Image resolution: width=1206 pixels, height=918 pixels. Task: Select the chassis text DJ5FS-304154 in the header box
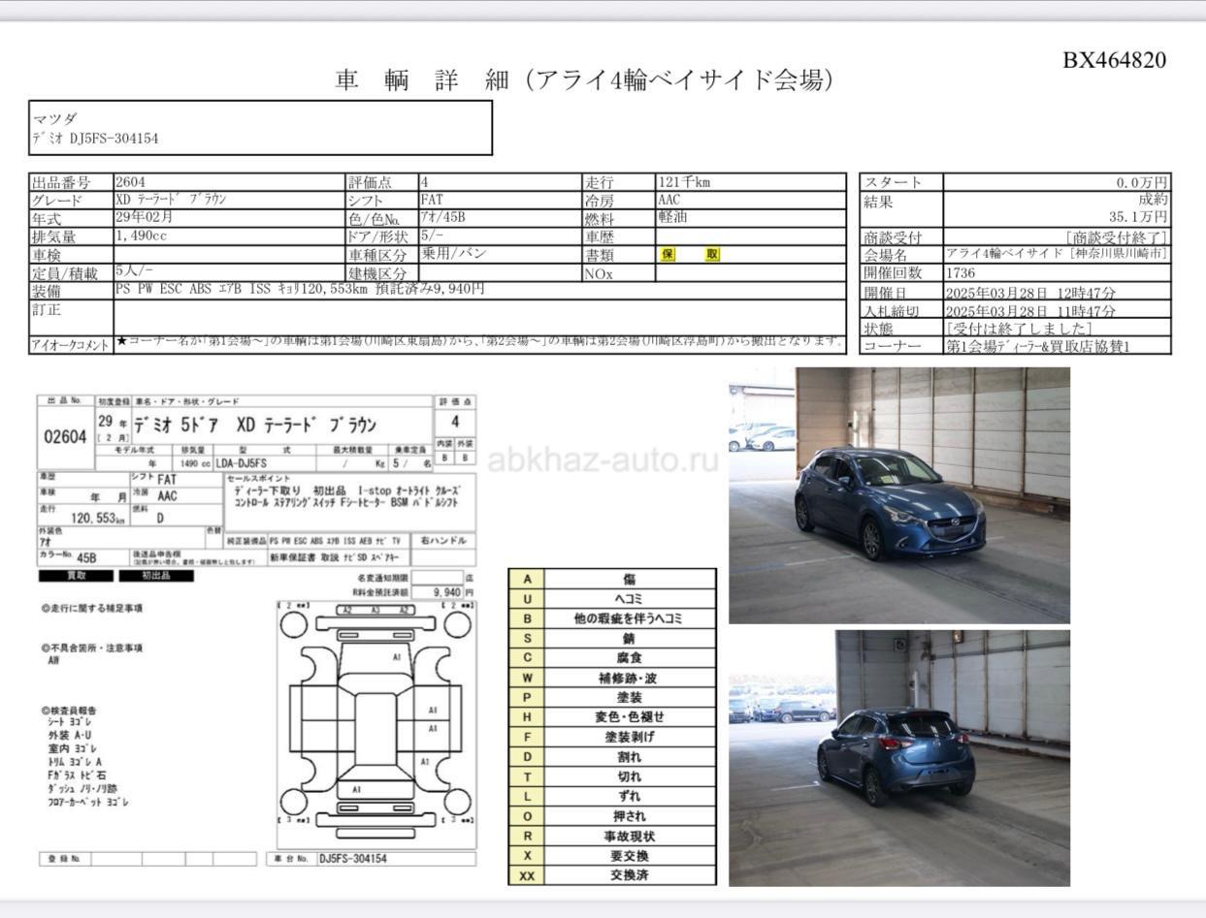[x=114, y=138]
